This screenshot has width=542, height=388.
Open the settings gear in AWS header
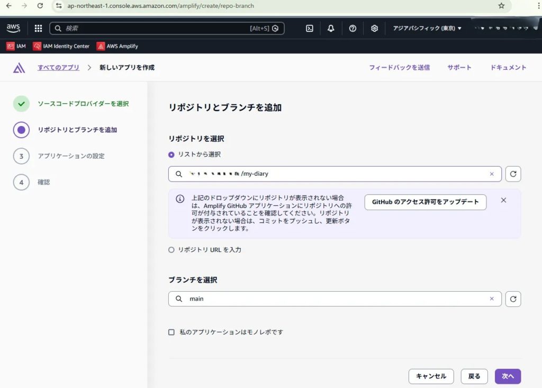374,29
